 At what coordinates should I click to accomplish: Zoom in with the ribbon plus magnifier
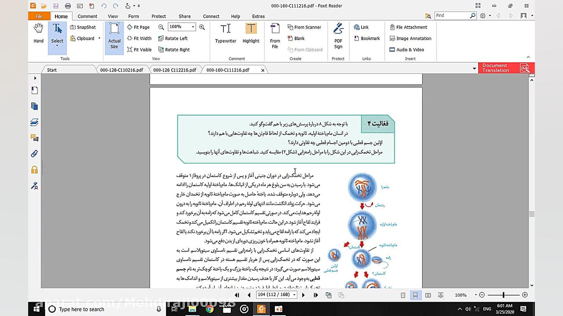(202, 27)
